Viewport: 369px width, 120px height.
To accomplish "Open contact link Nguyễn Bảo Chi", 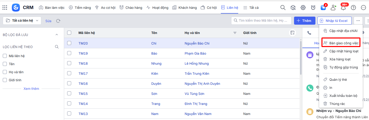I will pos(197,43).
